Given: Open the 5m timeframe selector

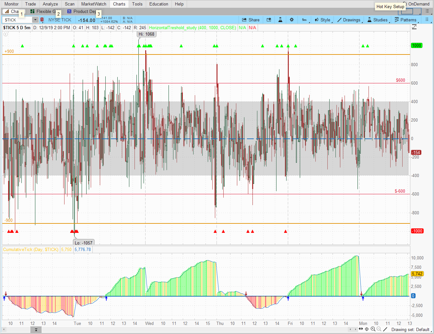Looking at the screenshot, I should pos(304,20).
